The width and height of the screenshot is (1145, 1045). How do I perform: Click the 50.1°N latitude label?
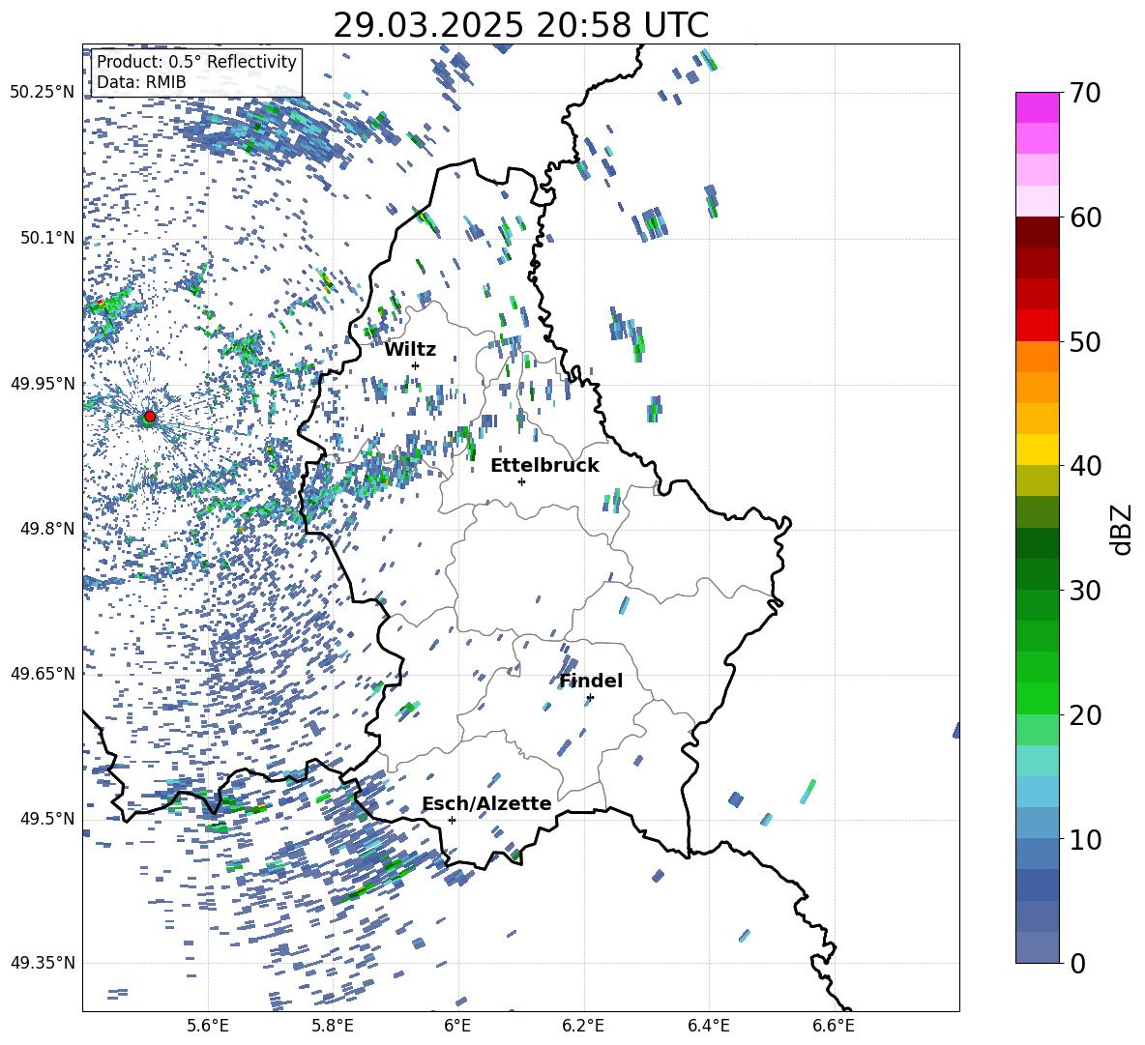pyautogui.click(x=47, y=238)
